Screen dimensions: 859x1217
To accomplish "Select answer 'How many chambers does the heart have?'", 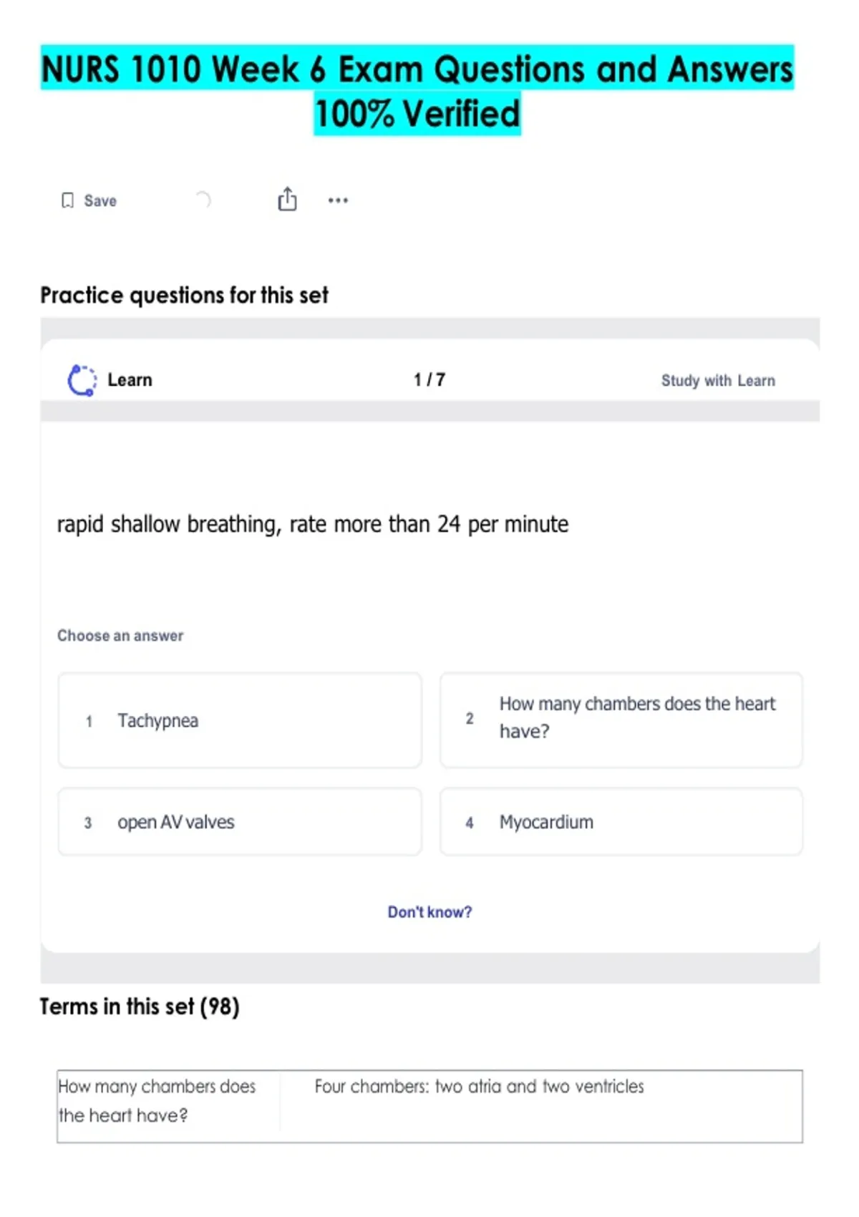I will point(621,719).
